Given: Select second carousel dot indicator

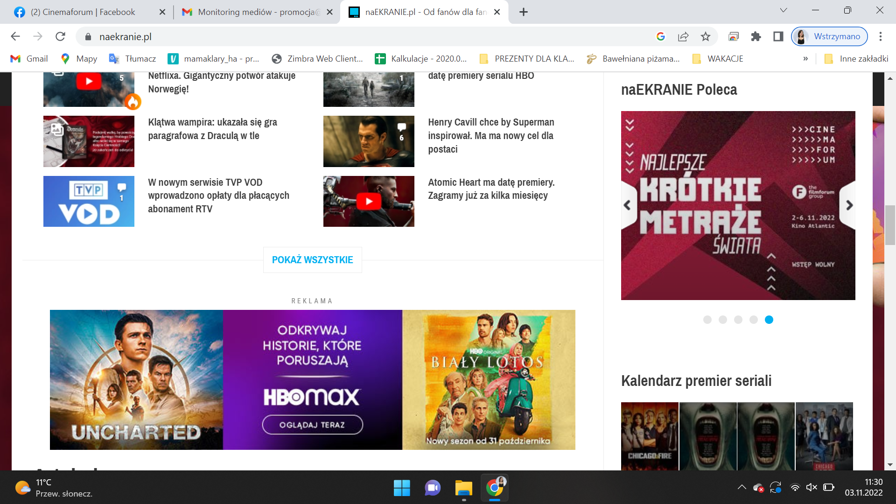Looking at the screenshot, I should click(x=723, y=320).
